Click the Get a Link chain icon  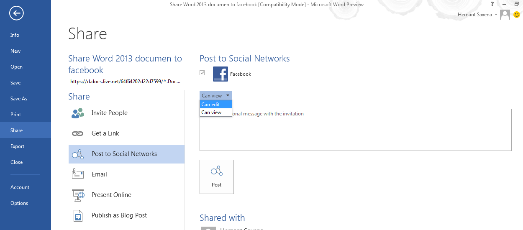[x=78, y=133]
